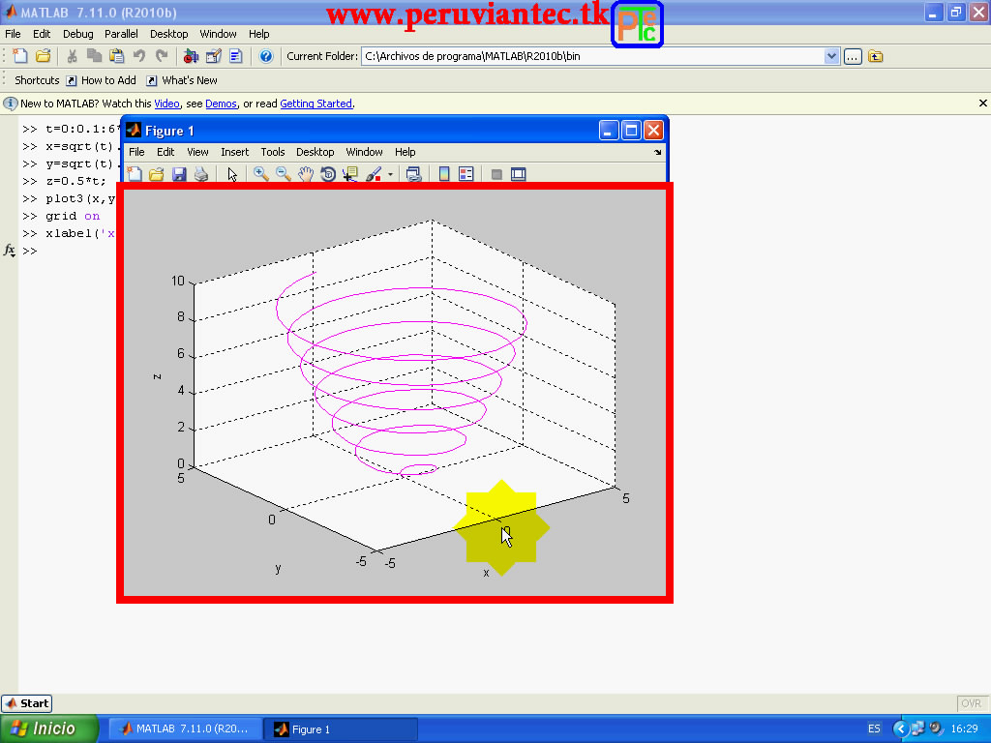Select the Rotate 3D tool in Figure 1

[327, 174]
